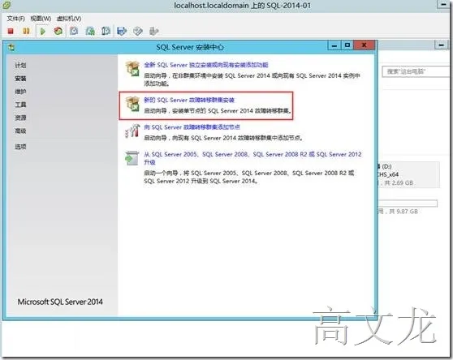Viewport: 453px width, 360px height.
Task: Open the 虚拟机(V) menu
Action: click(x=69, y=19)
